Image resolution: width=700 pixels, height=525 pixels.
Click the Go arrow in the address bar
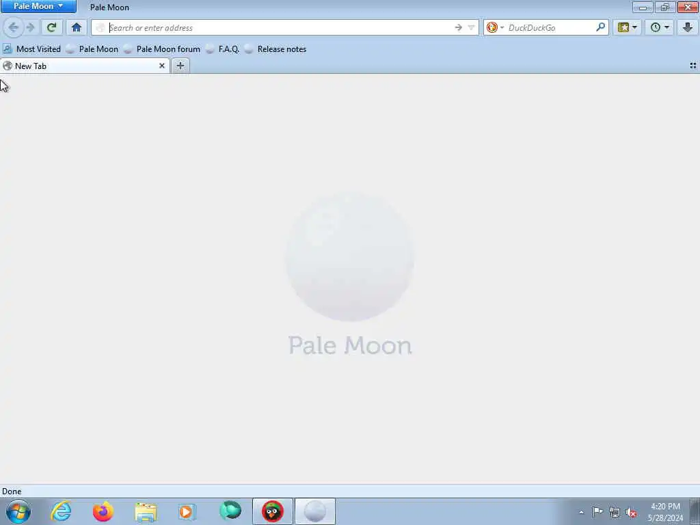point(458,27)
